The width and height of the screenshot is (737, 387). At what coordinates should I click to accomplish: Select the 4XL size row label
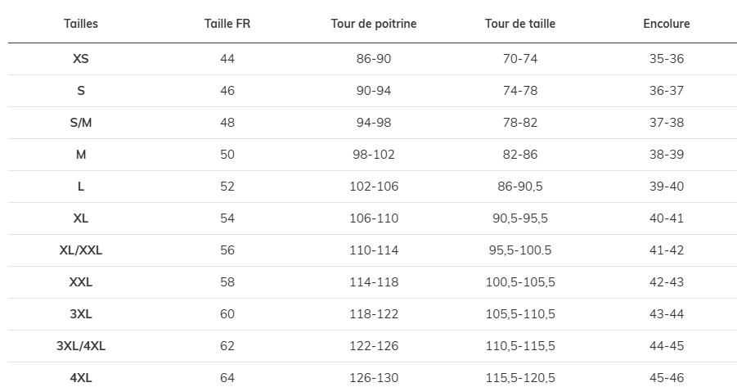(x=81, y=378)
